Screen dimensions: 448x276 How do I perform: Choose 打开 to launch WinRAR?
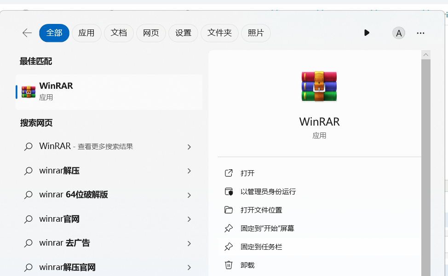[319, 173]
